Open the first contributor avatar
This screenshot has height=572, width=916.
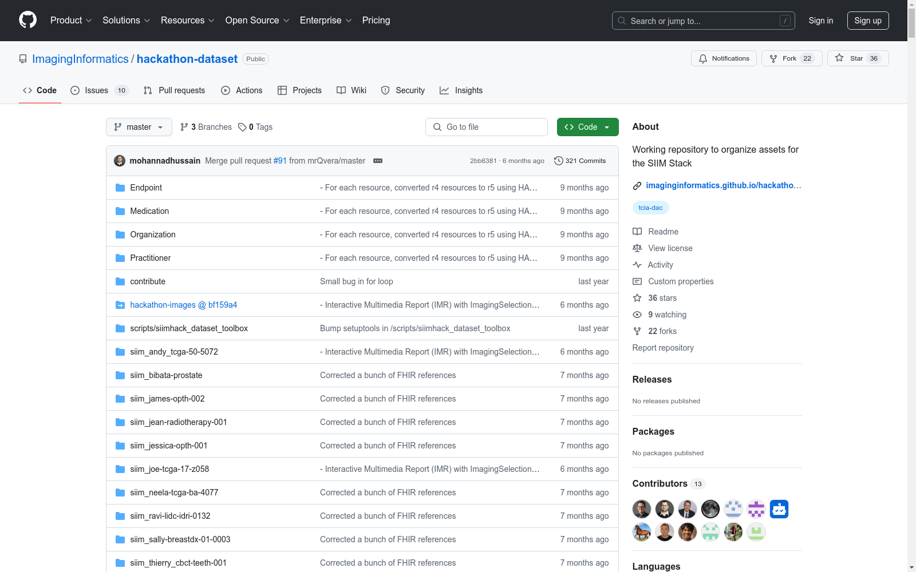[642, 509]
